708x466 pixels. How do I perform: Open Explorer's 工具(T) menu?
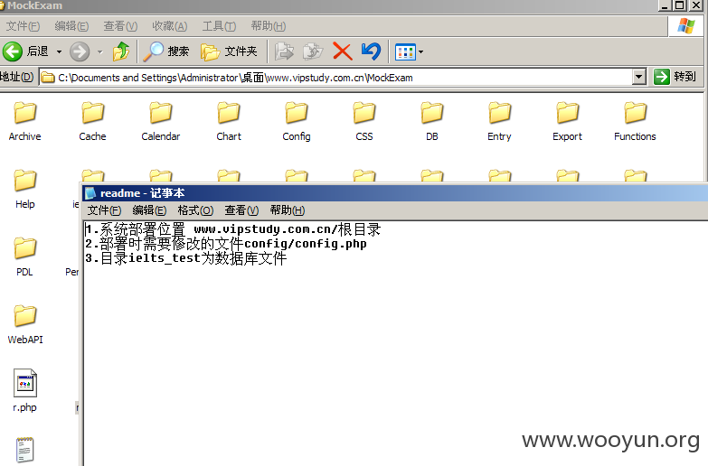pos(219,26)
